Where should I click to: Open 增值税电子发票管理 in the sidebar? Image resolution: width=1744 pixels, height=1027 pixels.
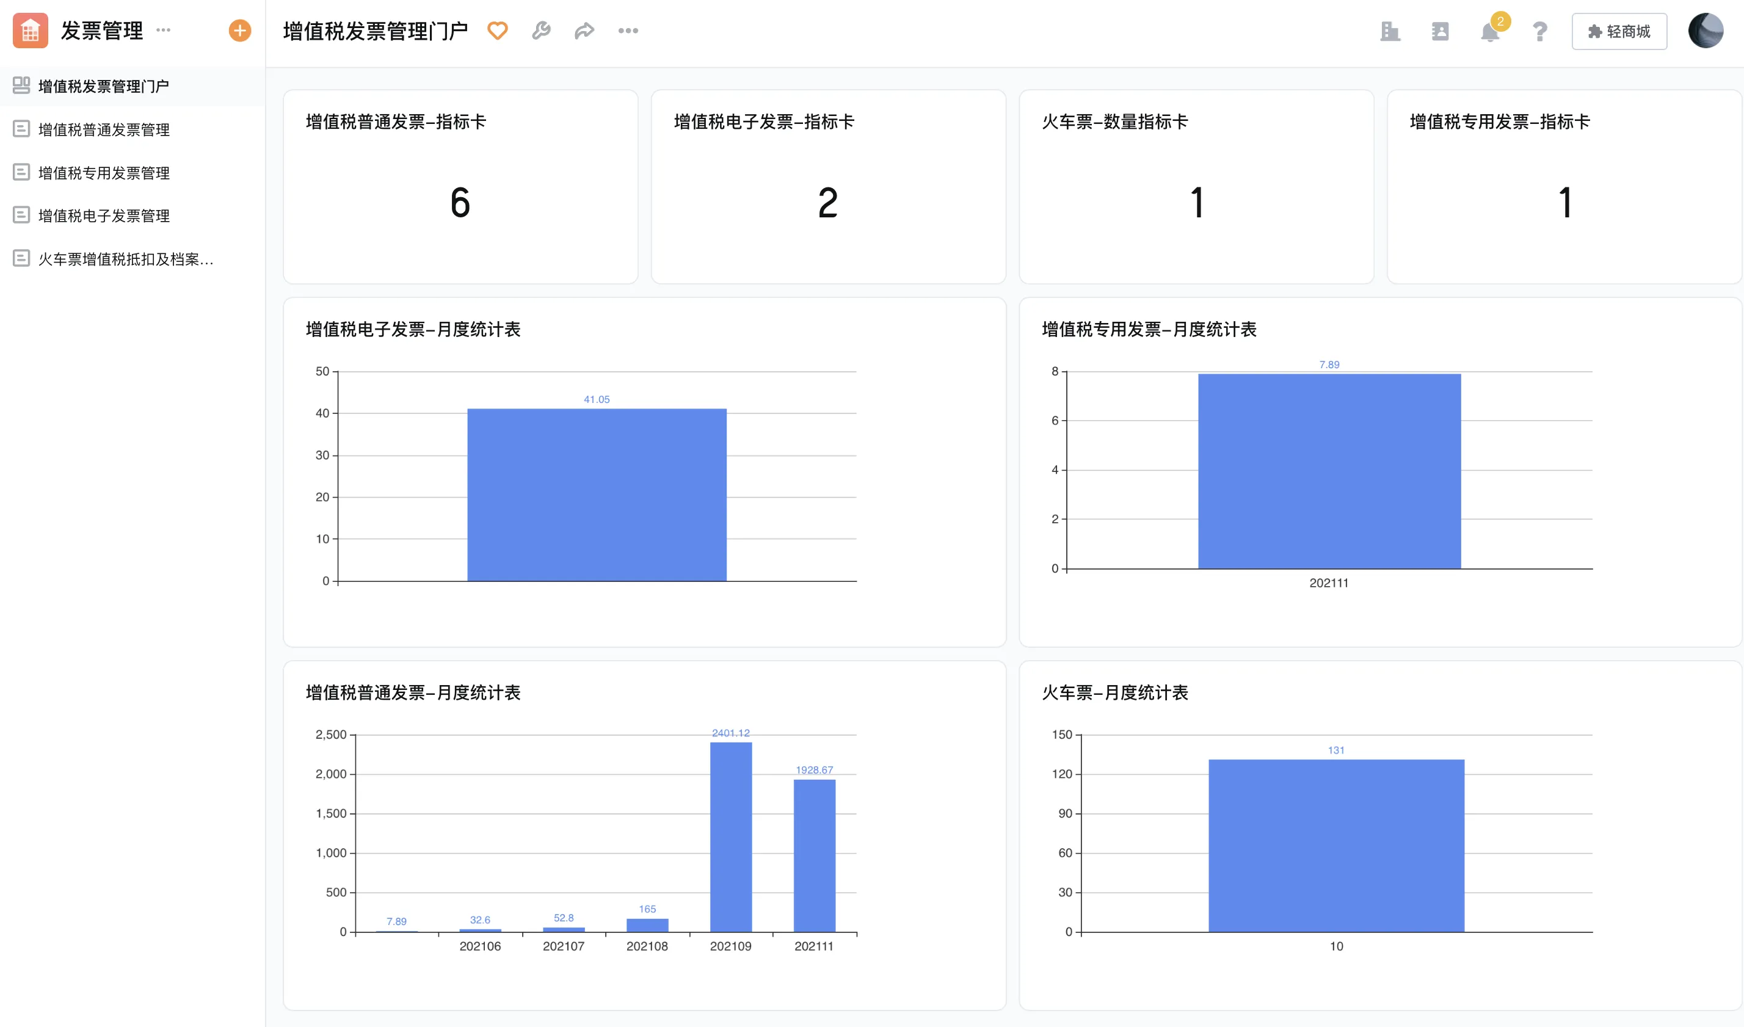[x=104, y=216]
